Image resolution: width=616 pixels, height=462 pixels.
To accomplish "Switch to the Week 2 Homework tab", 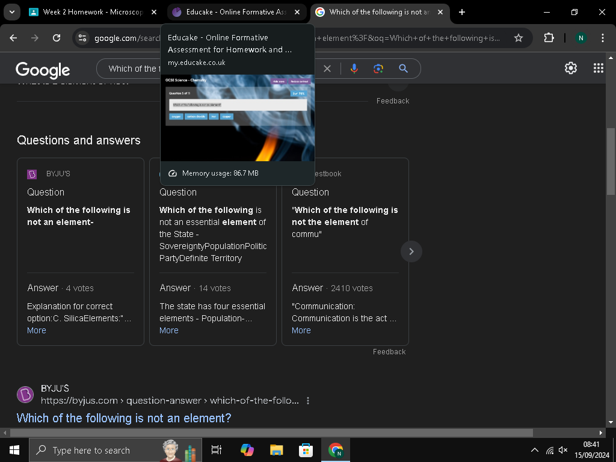I will pyautogui.click(x=93, y=12).
